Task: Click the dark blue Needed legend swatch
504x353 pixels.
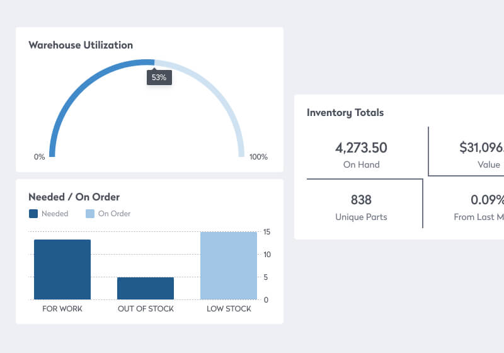Action: pyautogui.click(x=33, y=214)
